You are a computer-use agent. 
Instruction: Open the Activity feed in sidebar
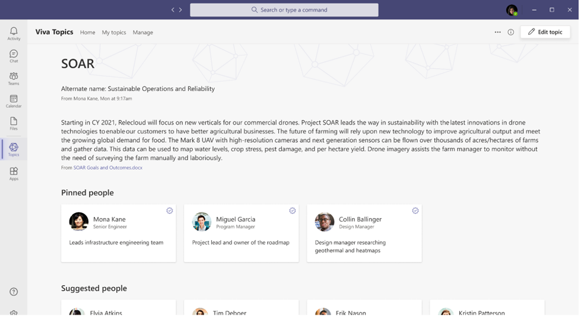coord(14,33)
